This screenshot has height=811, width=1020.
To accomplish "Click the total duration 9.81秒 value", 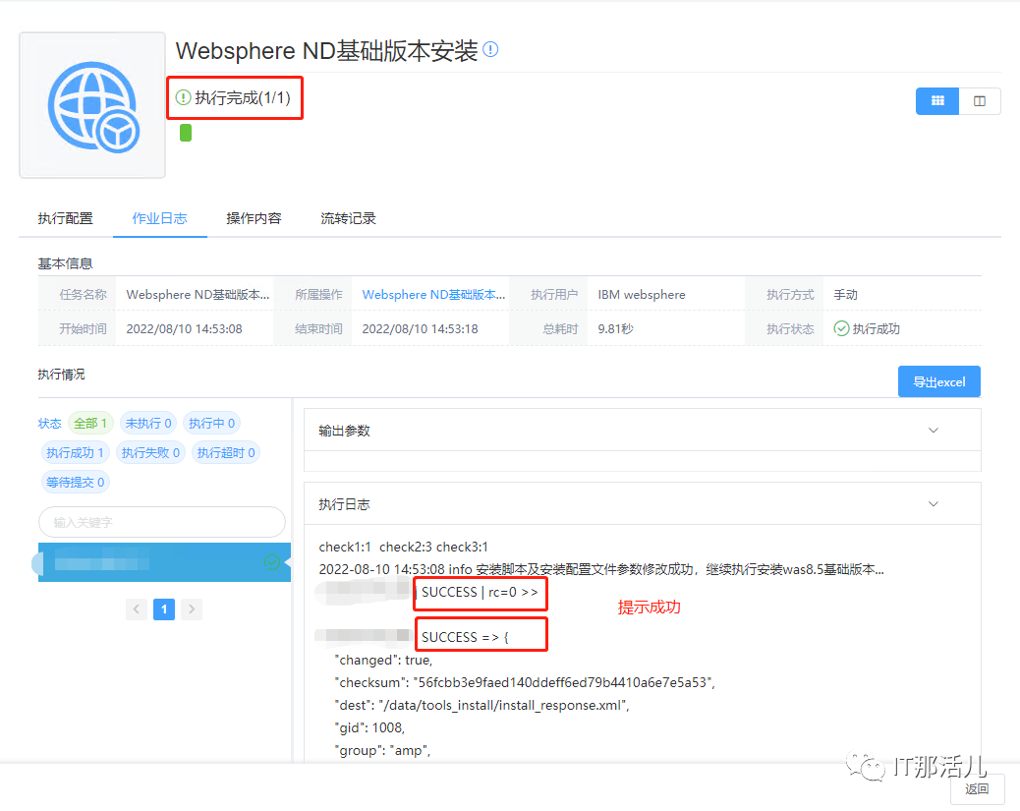I will click(615, 329).
